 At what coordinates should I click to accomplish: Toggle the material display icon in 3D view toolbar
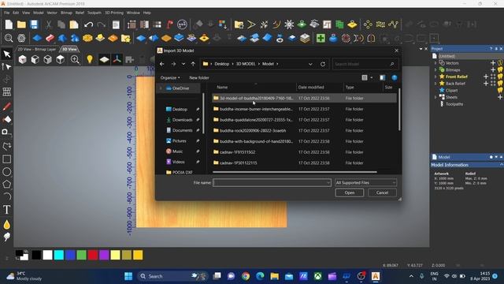coord(104,60)
